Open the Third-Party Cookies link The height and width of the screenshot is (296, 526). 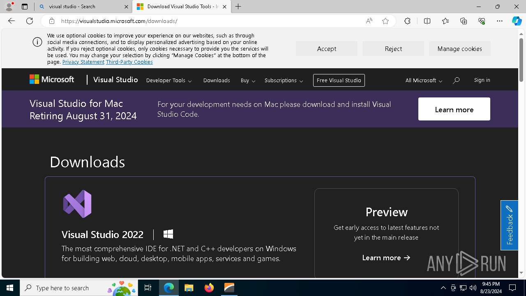(x=129, y=62)
